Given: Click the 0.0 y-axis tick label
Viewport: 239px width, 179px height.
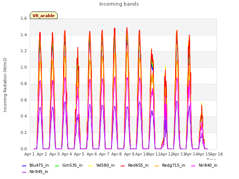Looking at the screenshot, I should pos(24,149).
